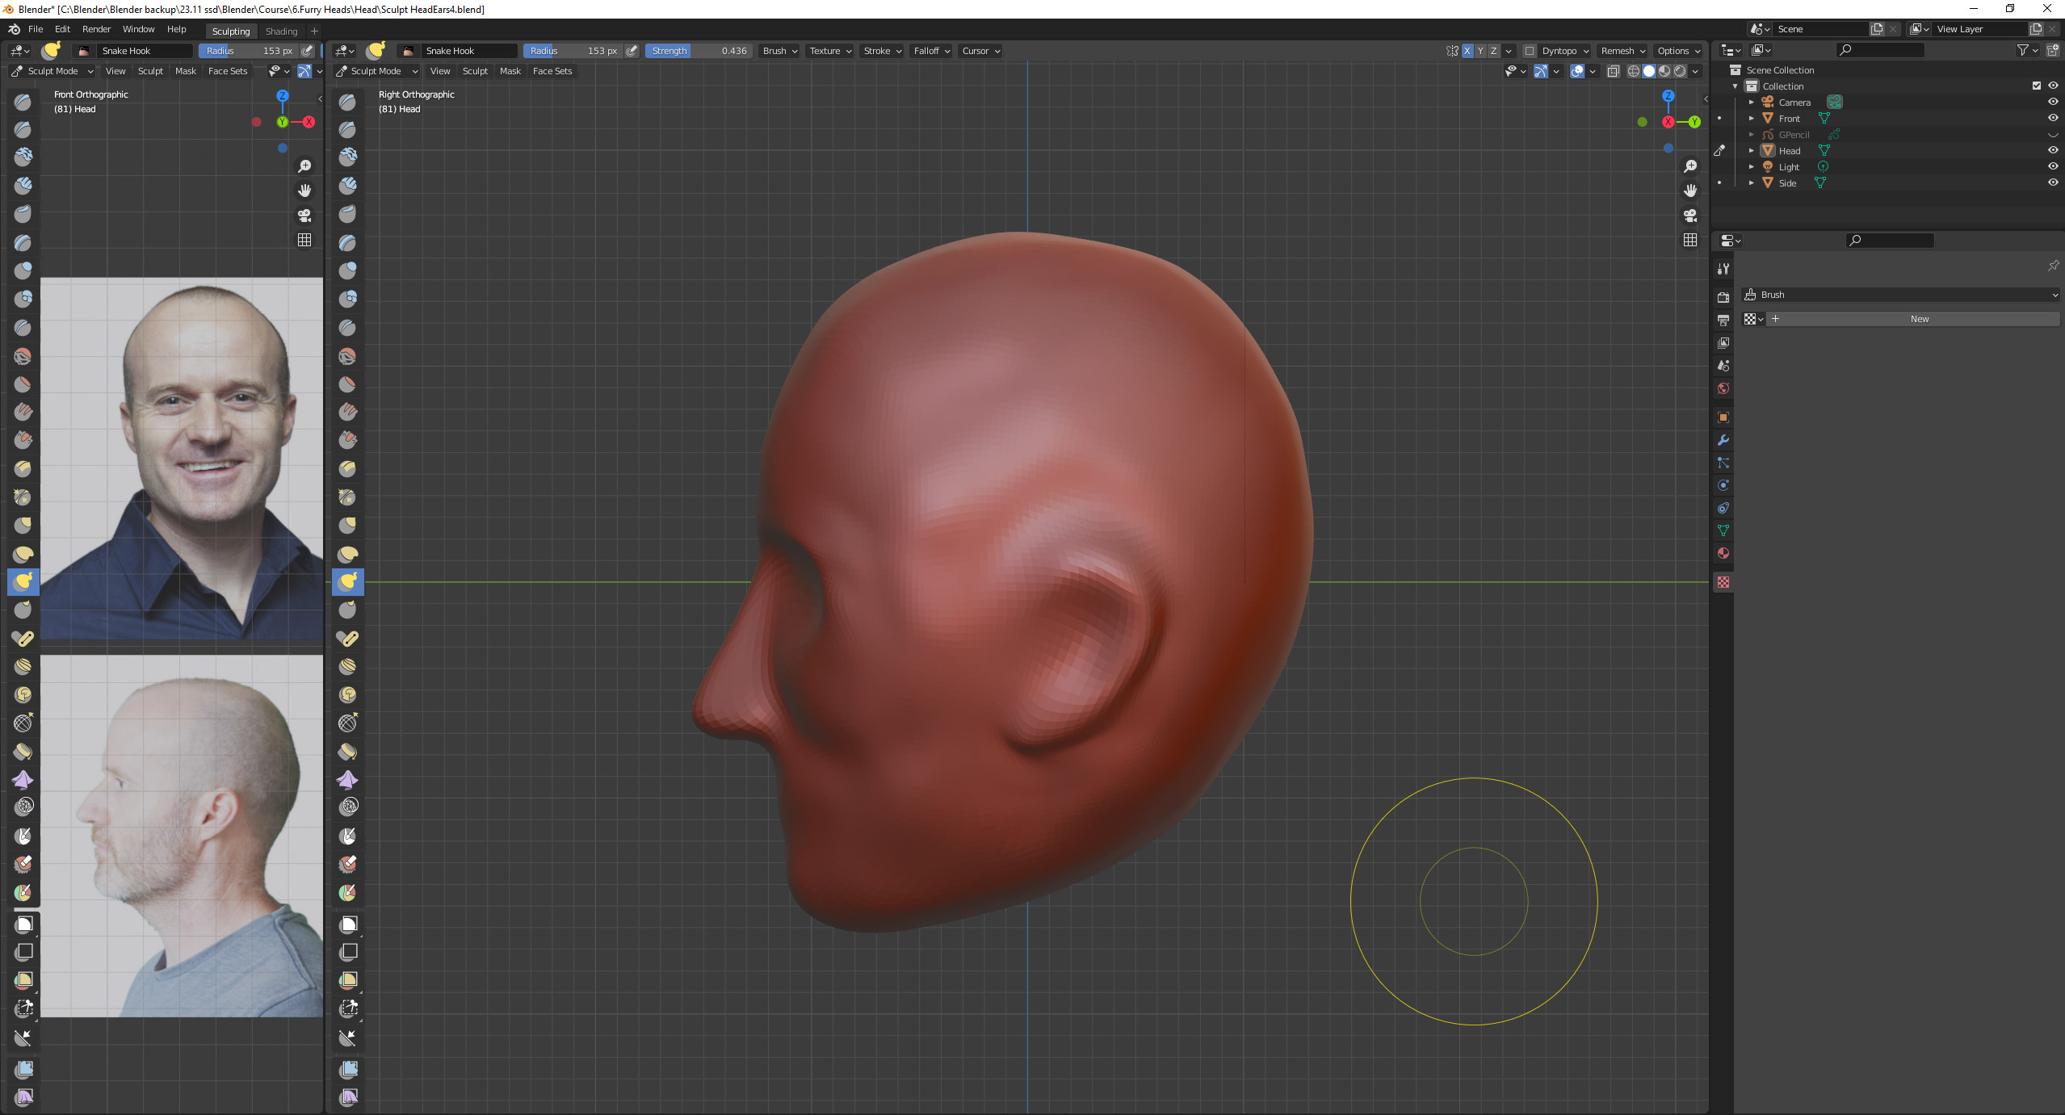
Task: Switch to the Shading workspace tab
Action: tap(281, 31)
